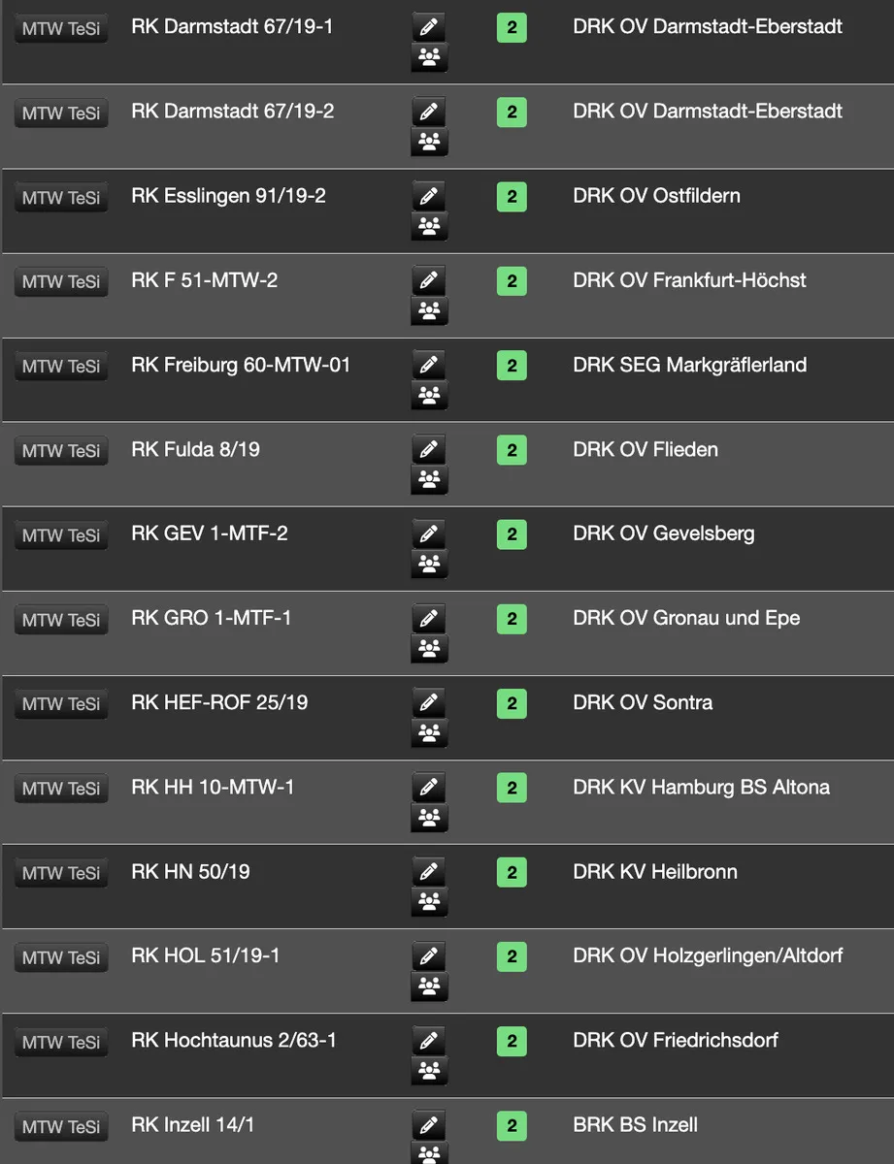Open personnel icon for RK F 51-MTW-2

pos(428,311)
